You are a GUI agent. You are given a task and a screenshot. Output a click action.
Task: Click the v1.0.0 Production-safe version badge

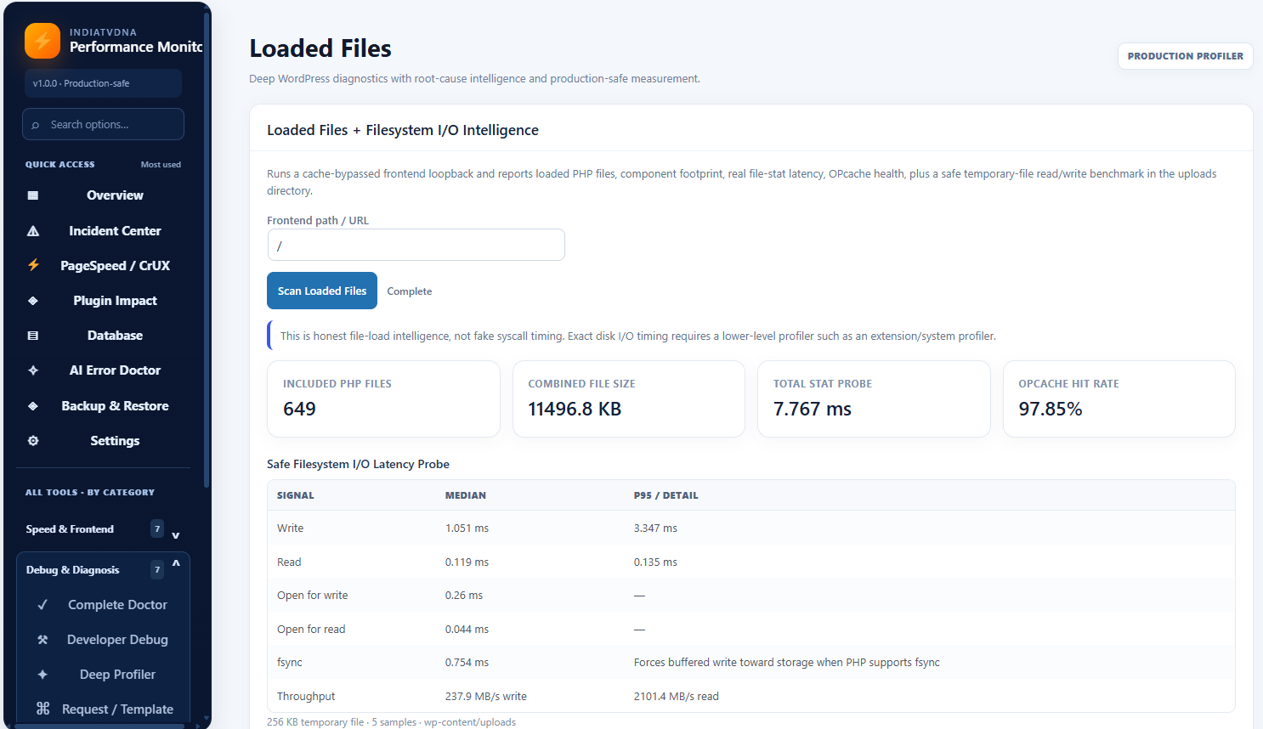(103, 83)
